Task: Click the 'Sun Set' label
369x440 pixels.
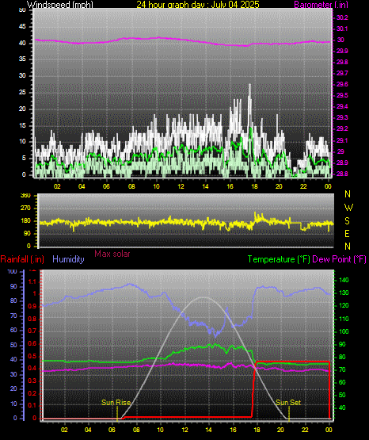Action: (288, 403)
